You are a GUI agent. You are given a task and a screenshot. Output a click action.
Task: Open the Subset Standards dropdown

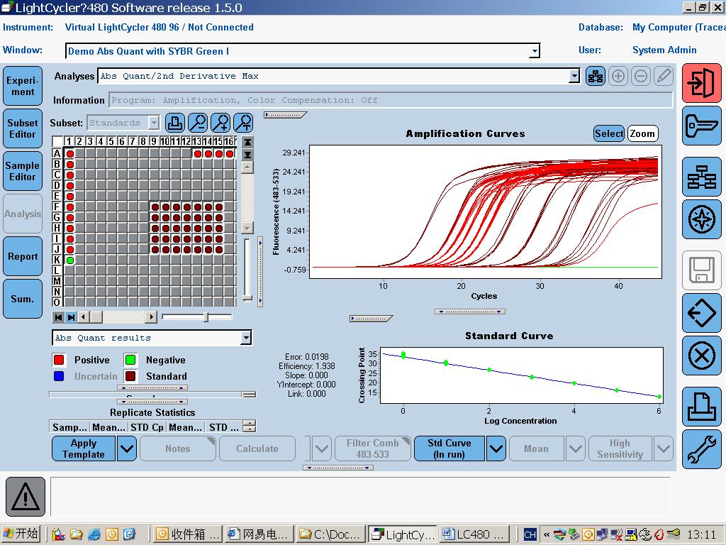click(x=153, y=123)
